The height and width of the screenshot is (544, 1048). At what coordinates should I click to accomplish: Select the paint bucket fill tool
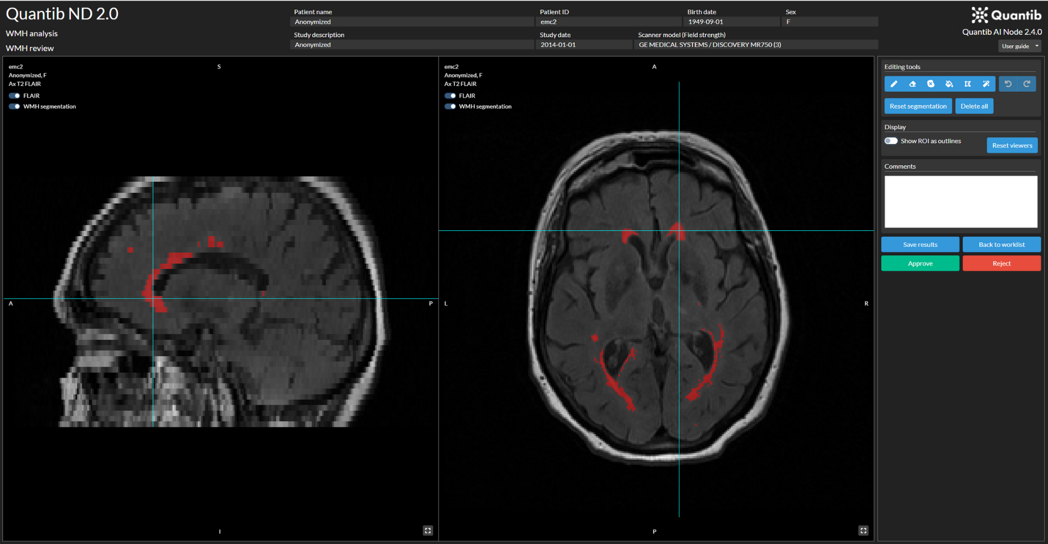tap(949, 84)
